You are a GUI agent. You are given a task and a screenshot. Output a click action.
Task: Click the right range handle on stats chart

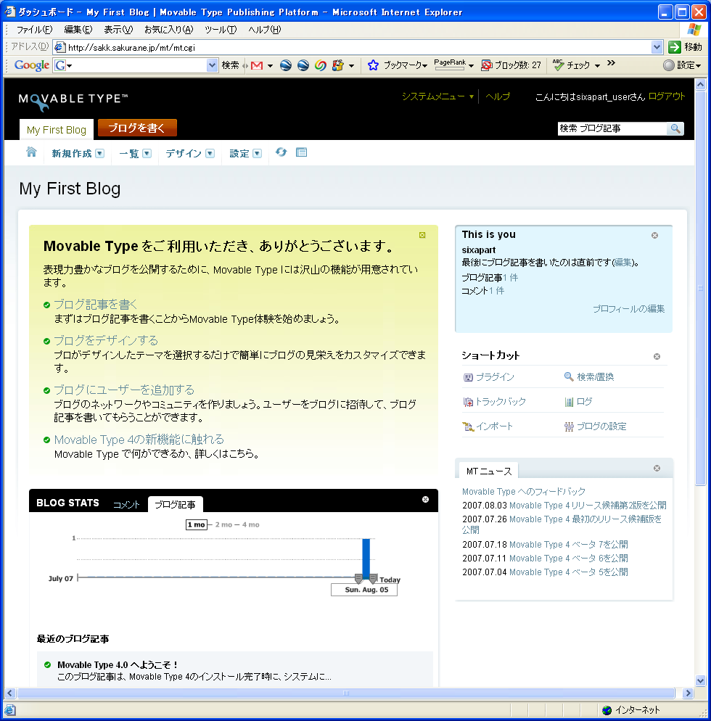[x=374, y=578]
